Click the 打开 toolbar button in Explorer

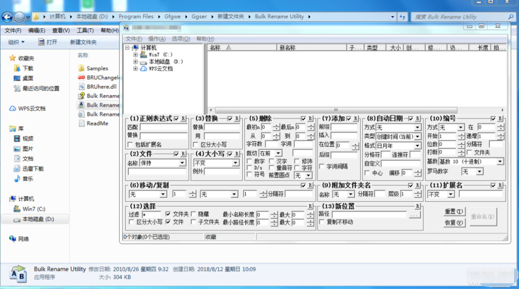click(48, 42)
